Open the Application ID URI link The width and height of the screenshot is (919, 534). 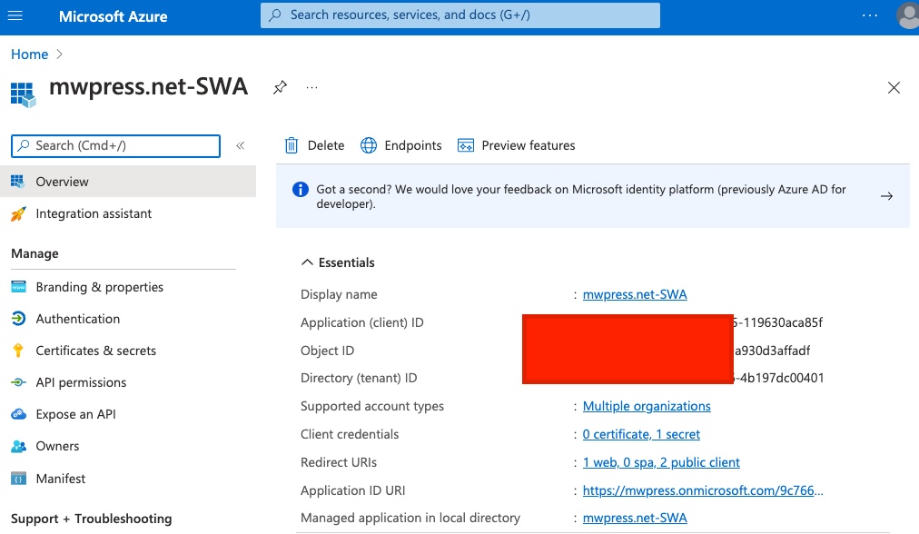(x=703, y=490)
